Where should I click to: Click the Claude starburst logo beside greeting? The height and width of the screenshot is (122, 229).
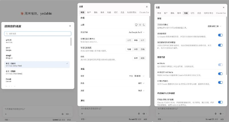click(x=22, y=13)
